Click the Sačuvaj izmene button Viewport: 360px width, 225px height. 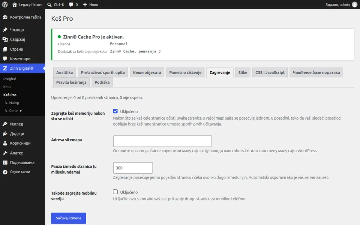69,218
